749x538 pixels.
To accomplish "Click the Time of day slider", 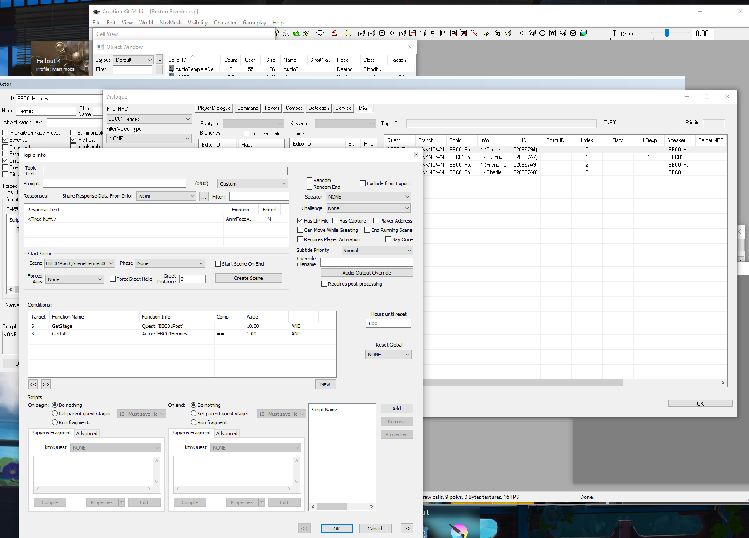I will click(667, 33).
